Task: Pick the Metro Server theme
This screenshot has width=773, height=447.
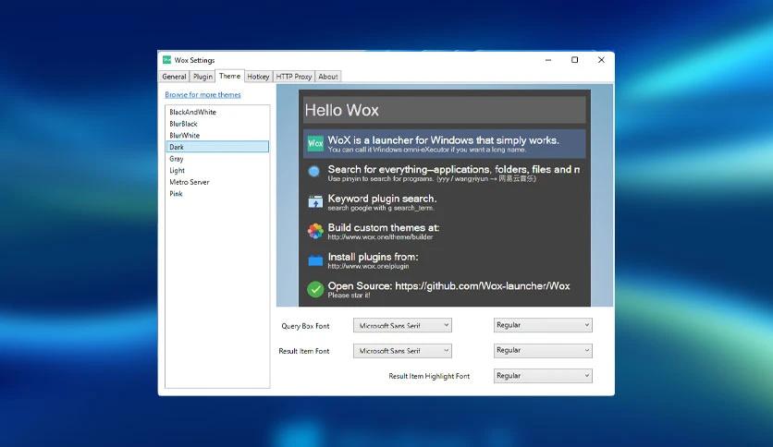Action: point(217,182)
